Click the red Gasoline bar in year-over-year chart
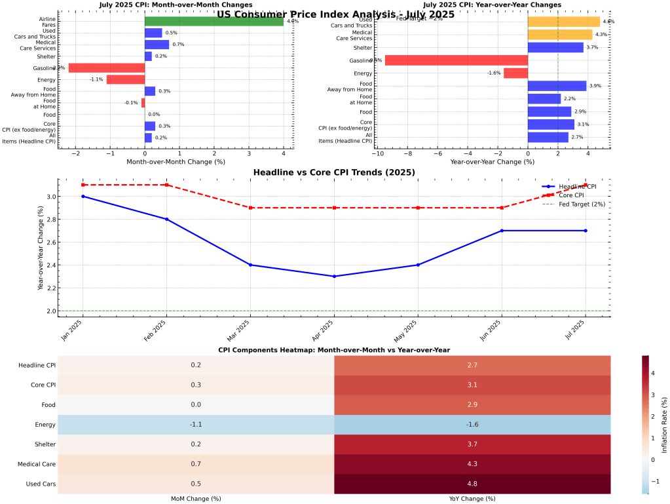This screenshot has width=670, height=504. tap(456, 60)
